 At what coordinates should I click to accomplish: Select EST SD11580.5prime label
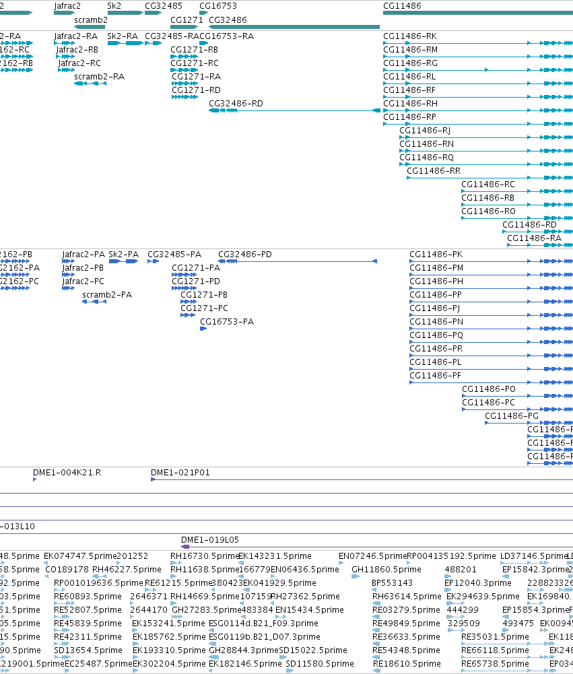tap(320, 664)
